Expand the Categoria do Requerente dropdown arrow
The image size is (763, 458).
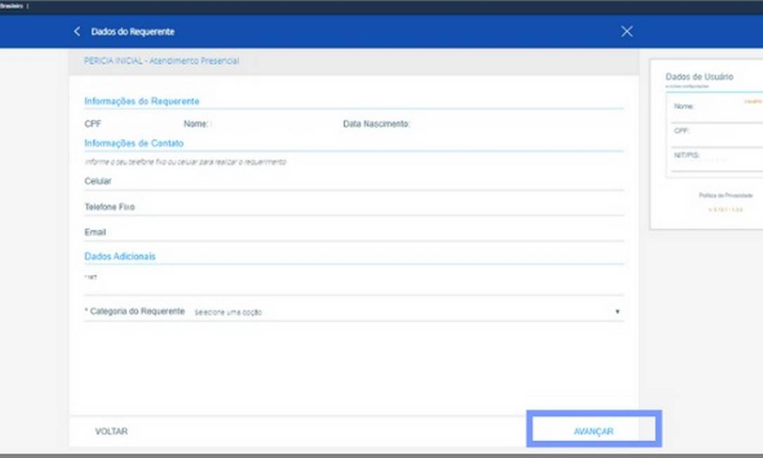pos(618,311)
